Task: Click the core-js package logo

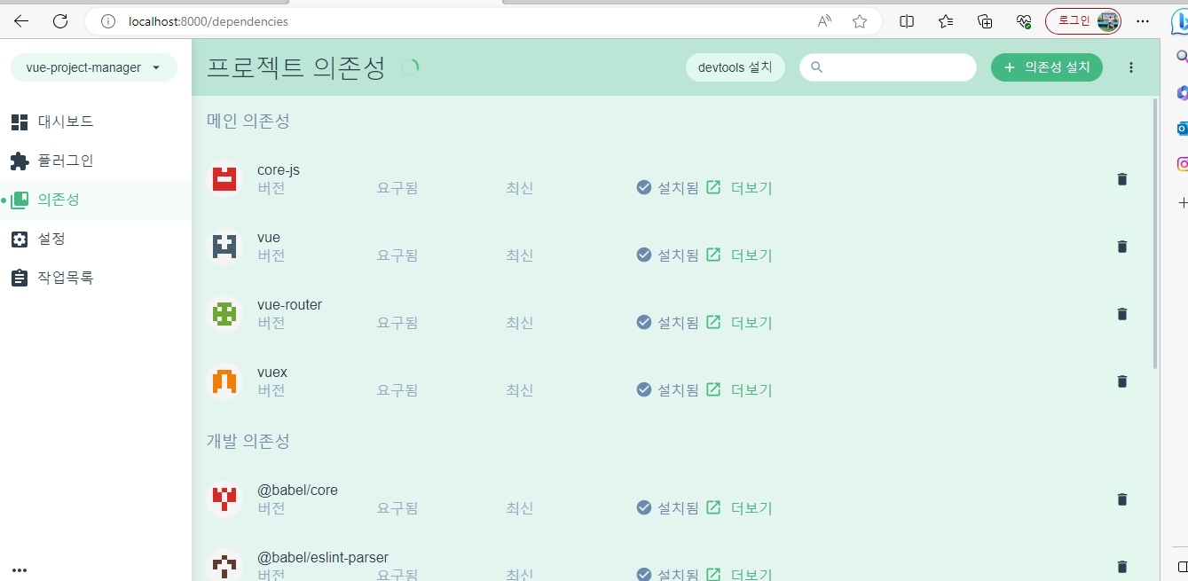Action: click(x=224, y=179)
